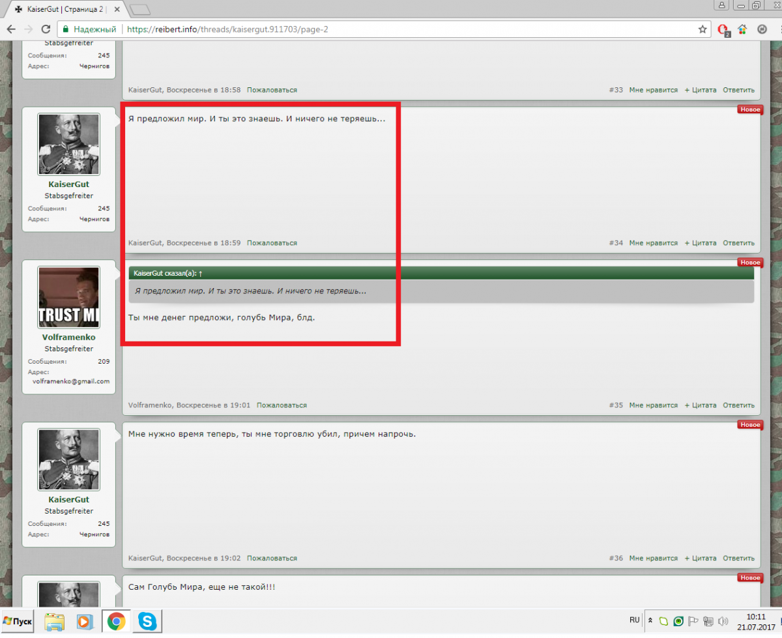Quote post #34 with + Цитата
The image size is (782, 638).
pyautogui.click(x=700, y=243)
